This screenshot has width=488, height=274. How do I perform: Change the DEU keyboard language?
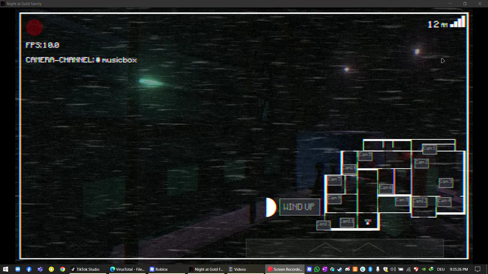(x=441, y=269)
